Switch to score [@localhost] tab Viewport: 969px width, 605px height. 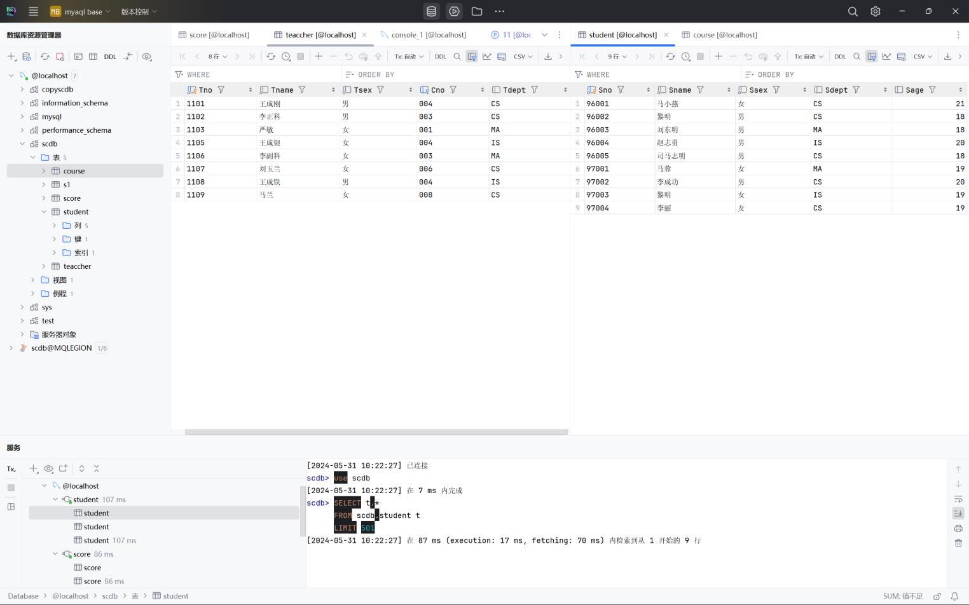click(214, 35)
